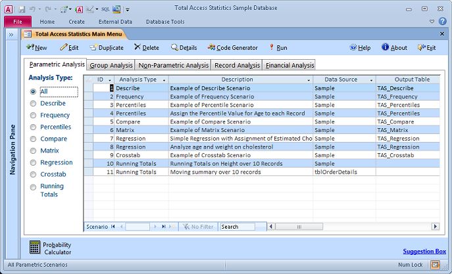Open the File tab
The height and width of the screenshot is (274, 452).
pyautogui.click(x=18, y=22)
